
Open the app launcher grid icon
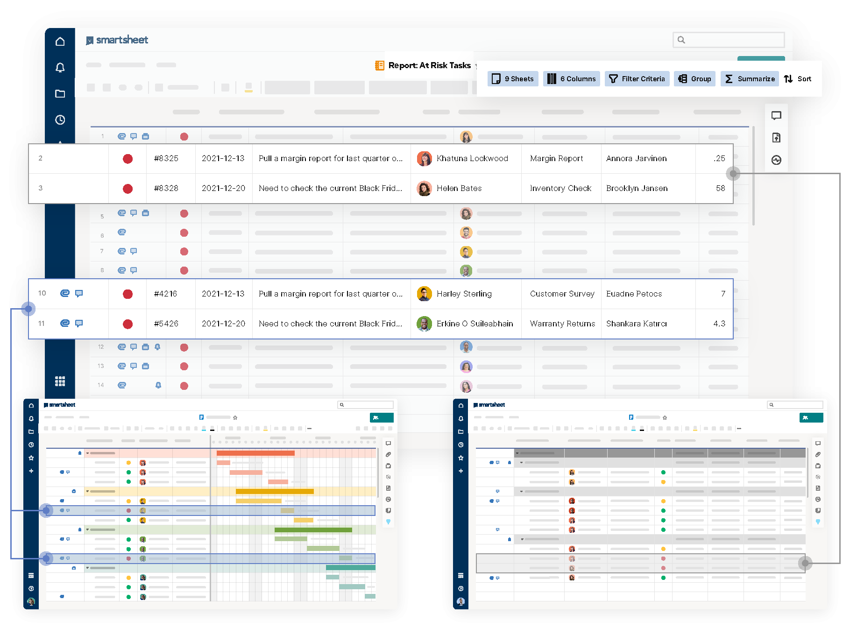[60, 381]
